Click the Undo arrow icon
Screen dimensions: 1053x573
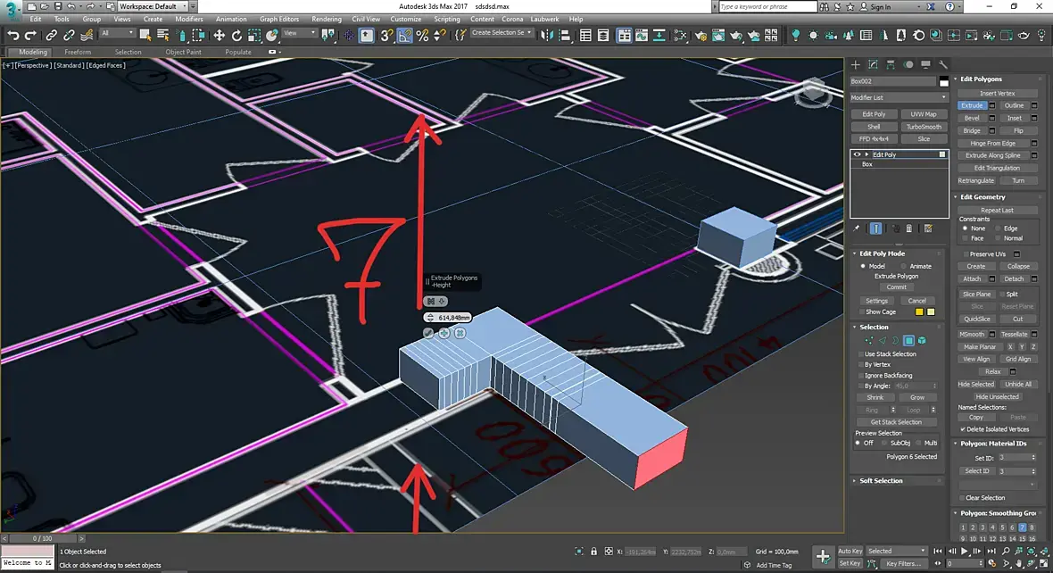tap(12, 35)
